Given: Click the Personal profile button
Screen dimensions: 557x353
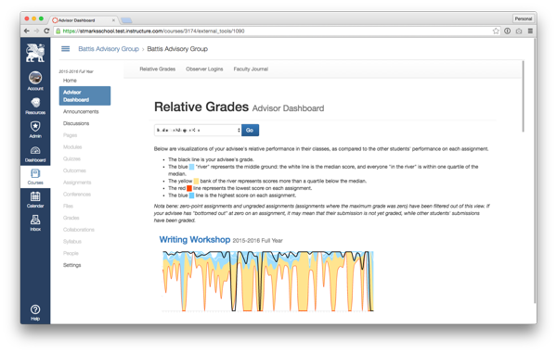Looking at the screenshot, I should tap(524, 19).
